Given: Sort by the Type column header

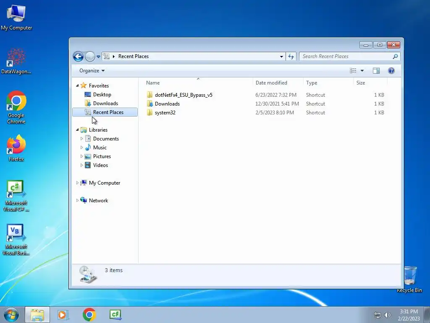Looking at the screenshot, I should 328,83.
